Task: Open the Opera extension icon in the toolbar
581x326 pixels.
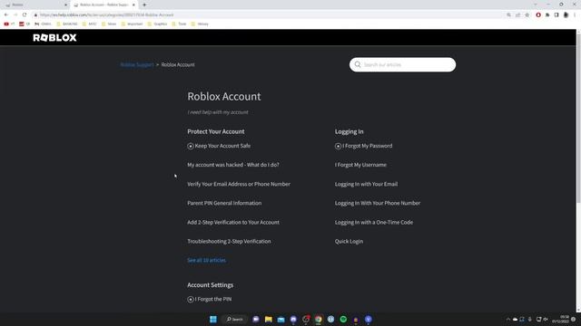Action: (538, 14)
